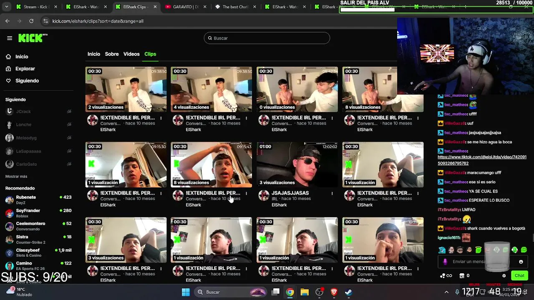The image size is (534, 300).
Task: Open recommended channel Sistra
Action: pos(38,239)
